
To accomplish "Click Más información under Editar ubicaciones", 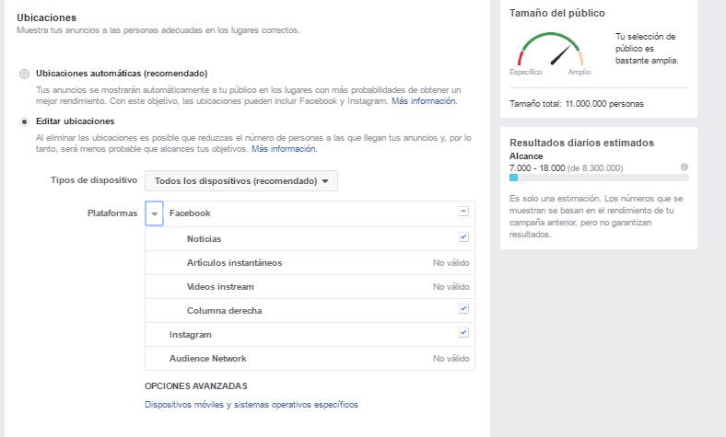I will (x=284, y=149).
